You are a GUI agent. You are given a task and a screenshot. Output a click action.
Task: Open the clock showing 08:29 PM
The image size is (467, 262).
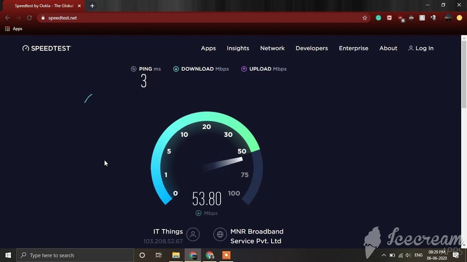point(437,255)
